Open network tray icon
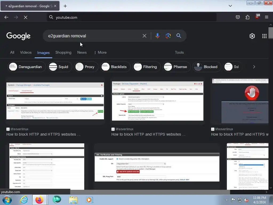The width and height of the screenshot is (273, 205). coord(240,200)
